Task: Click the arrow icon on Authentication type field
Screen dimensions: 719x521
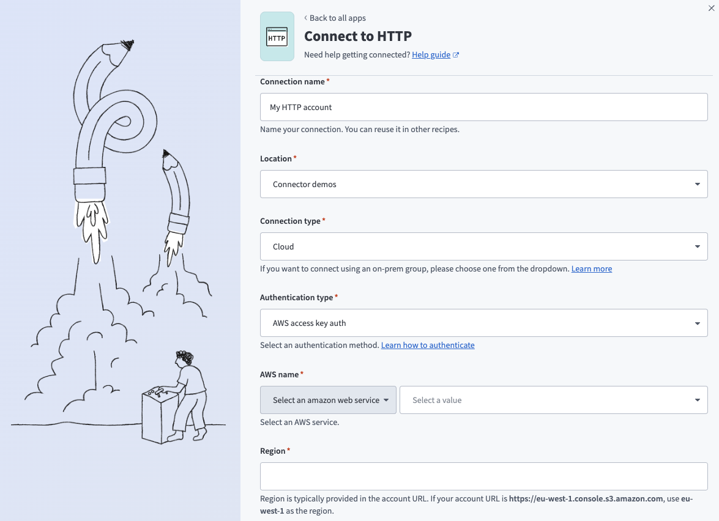Action: pos(697,323)
